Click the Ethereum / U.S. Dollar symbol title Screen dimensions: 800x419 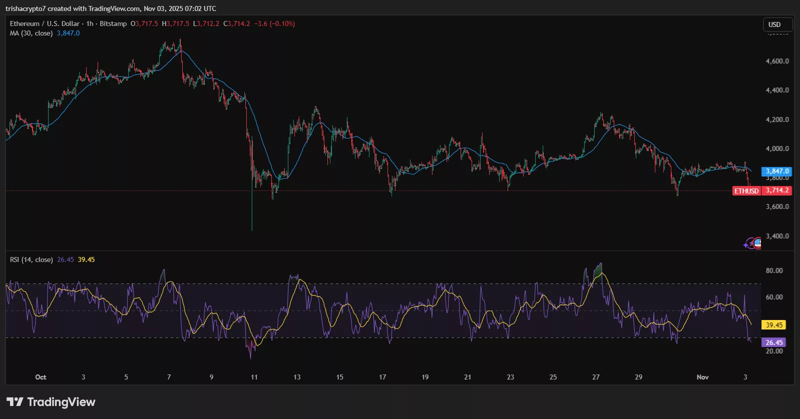pos(45,23)
